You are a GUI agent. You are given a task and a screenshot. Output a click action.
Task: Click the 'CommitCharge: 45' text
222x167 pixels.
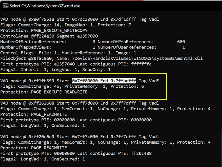coord(36,86)
